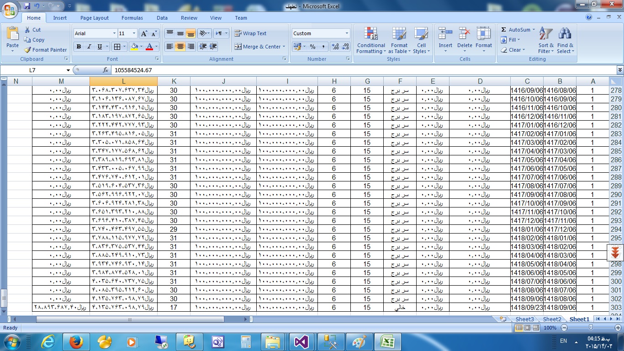Viewport: 624px width, 351px height.
Task: Toggle bold formatting
Action: point(79,47)
